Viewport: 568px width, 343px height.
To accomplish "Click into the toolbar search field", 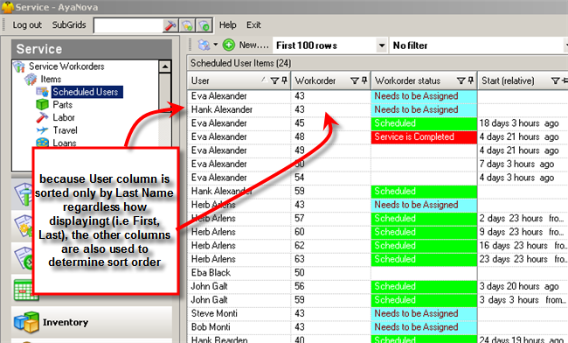I will (128, 25).
